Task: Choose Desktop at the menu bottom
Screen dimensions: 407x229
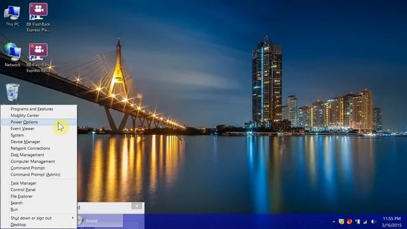Action: point(39,225)
